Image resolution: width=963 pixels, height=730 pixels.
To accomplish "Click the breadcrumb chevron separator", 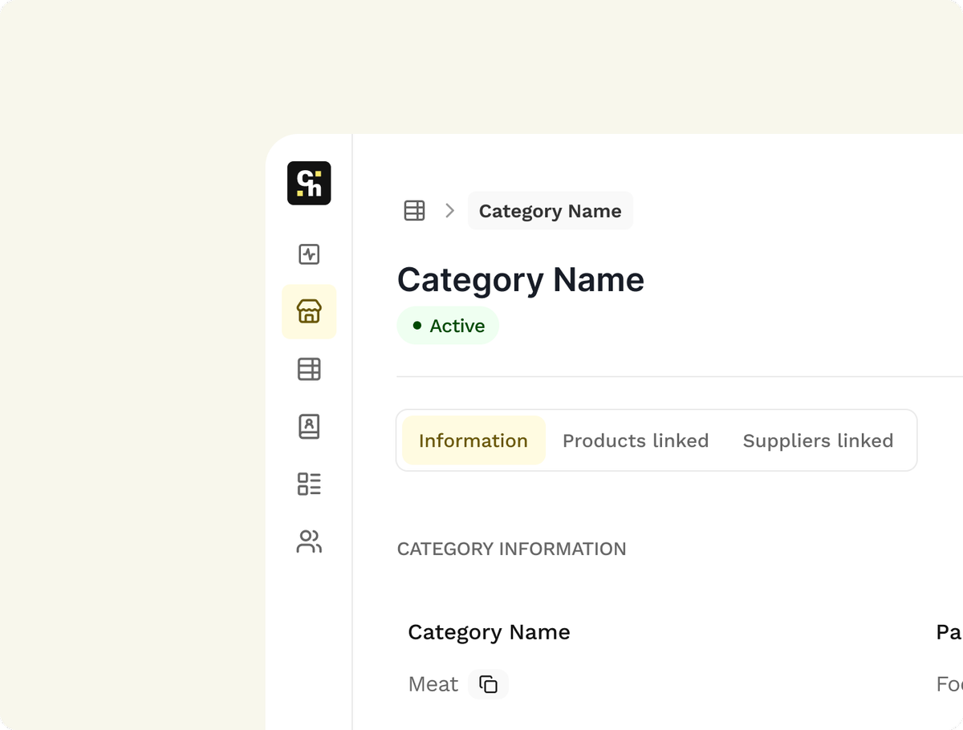I will pyautogui.click(x=449, y=210).
